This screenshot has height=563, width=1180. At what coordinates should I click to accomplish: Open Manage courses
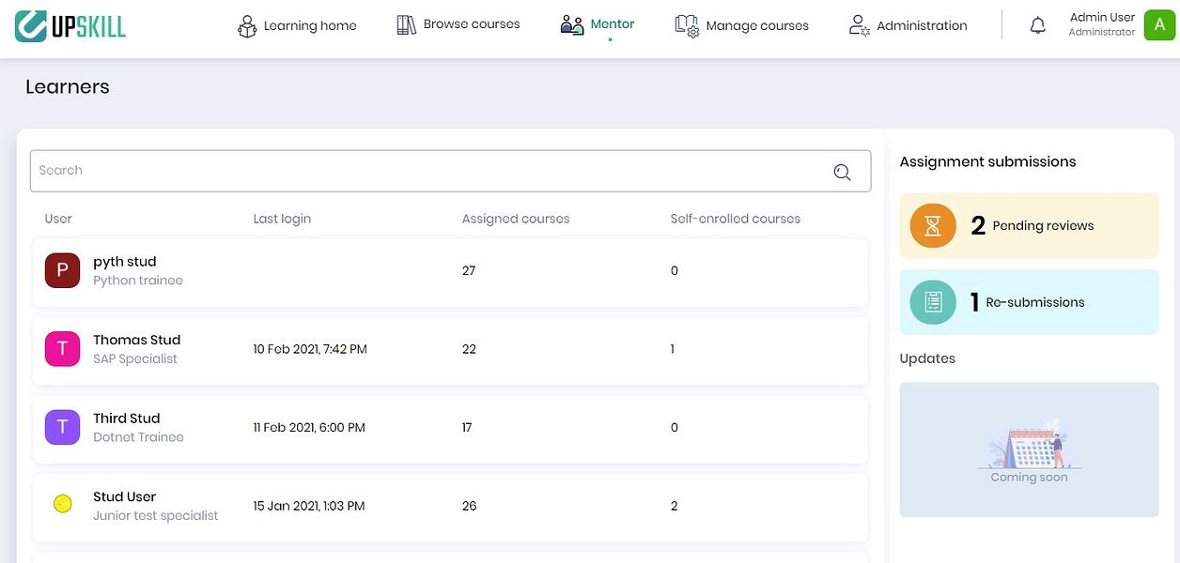[x=741, y=25]
